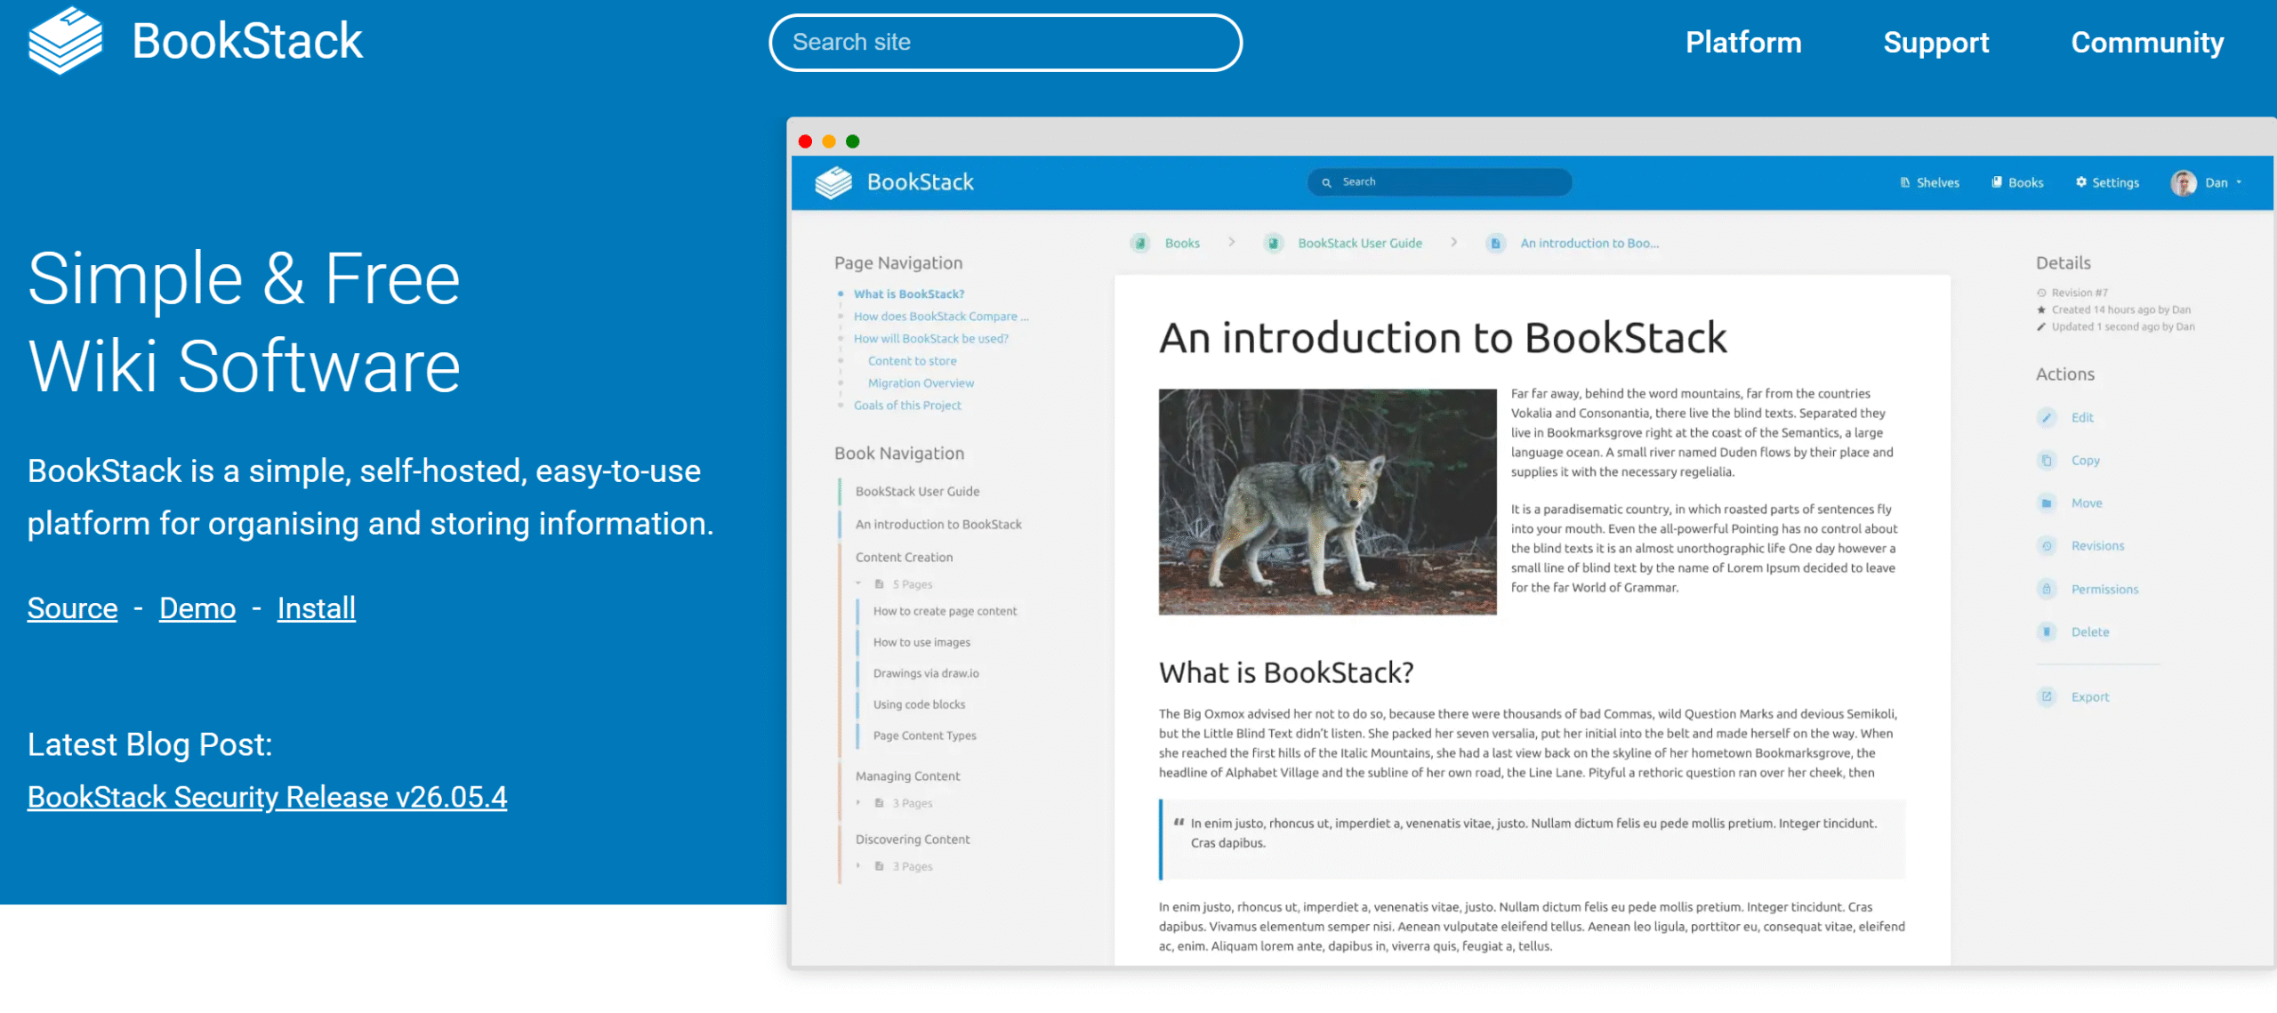Click An introduction to Boo... breadcrumb
The height and width of the screenshot is (1013, 2277).
pyautogui.click(x=1589, y=243)
